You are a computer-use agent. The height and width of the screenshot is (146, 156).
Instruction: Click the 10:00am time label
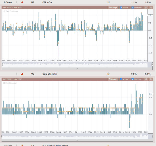coord(8,145)
